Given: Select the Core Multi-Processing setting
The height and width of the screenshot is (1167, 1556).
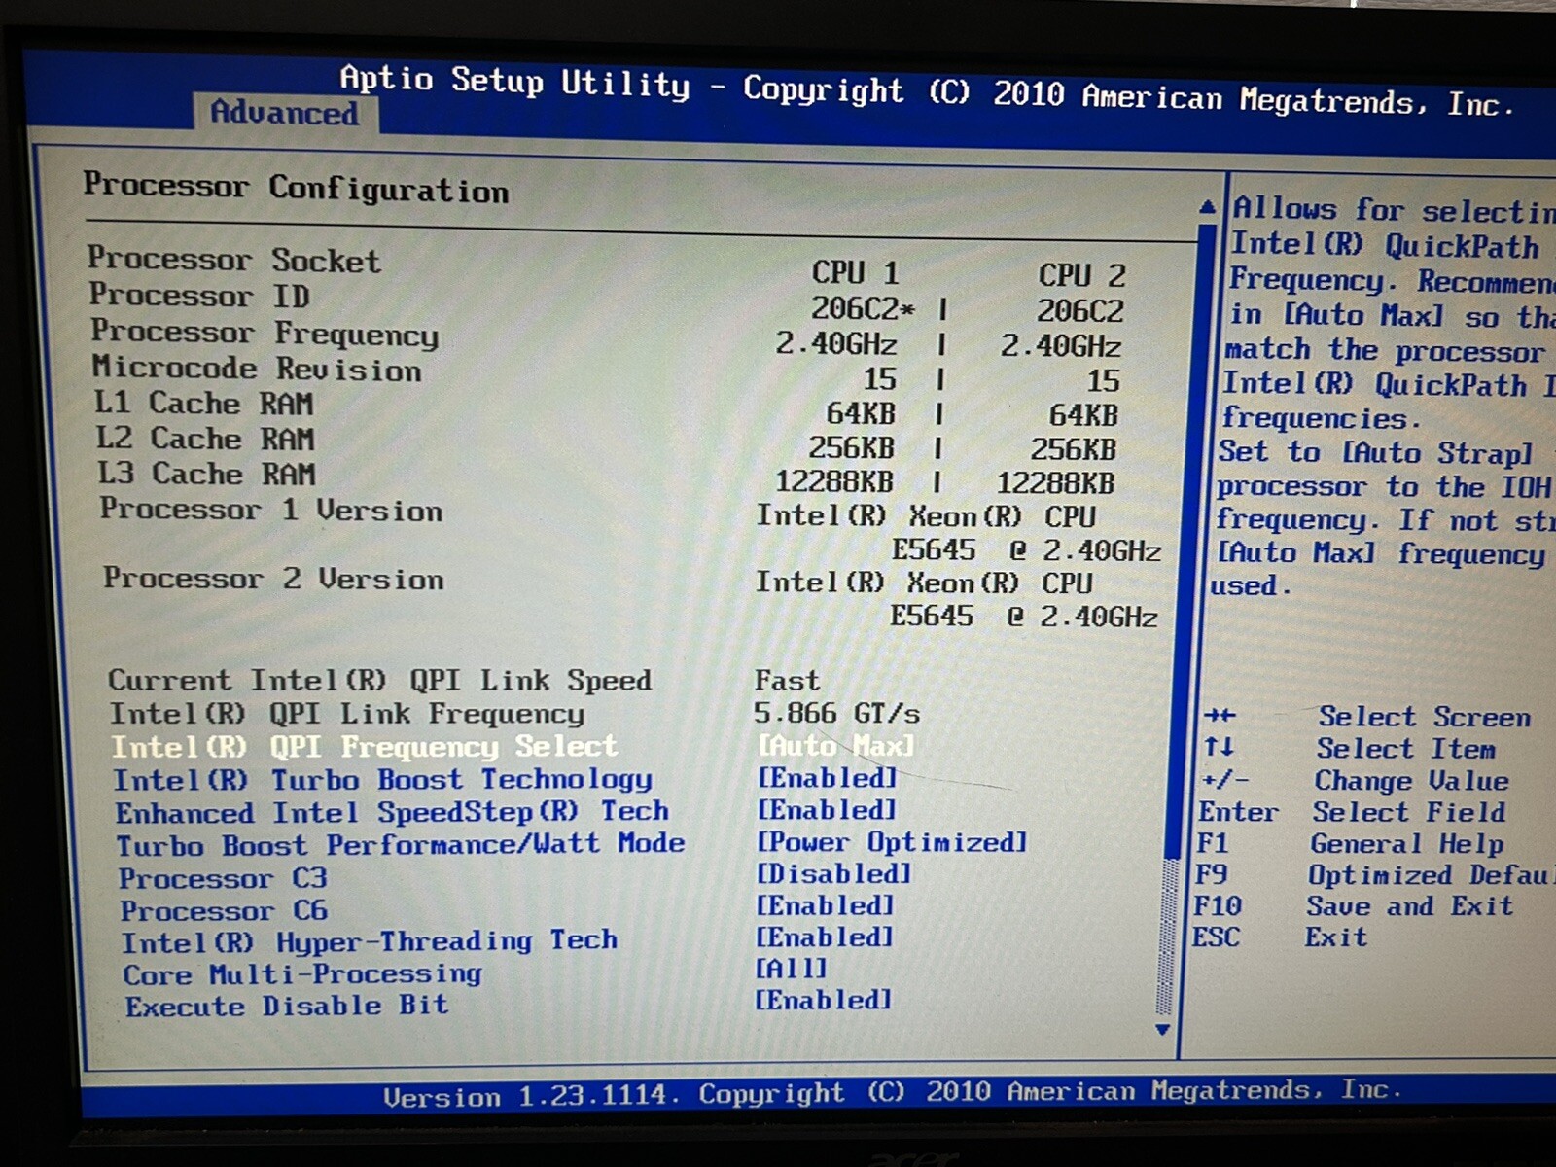Looking at the screenshot, I should point(301,974).
